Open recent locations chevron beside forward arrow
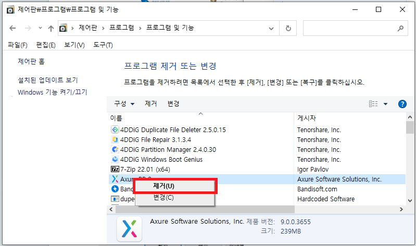 (40, 28)
